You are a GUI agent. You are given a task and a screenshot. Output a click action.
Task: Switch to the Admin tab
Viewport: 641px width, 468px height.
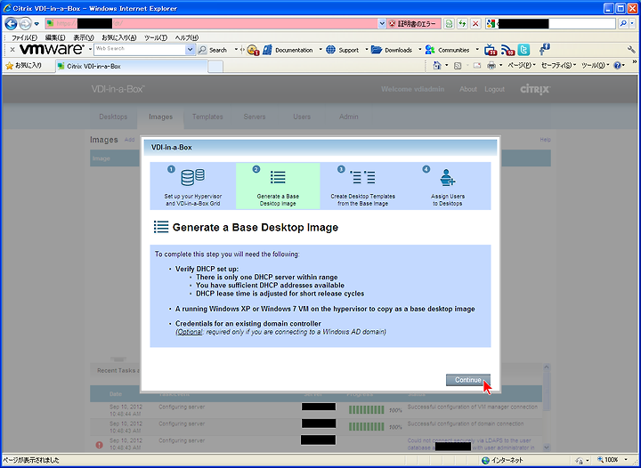click(349, 117)
